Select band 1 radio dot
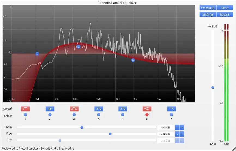This screenshot has width=236, height=151. tap(25, 115)
